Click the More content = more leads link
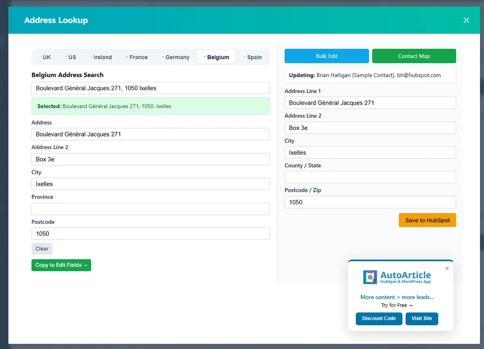This screenshot has height=349, width=484. point(397,297)
